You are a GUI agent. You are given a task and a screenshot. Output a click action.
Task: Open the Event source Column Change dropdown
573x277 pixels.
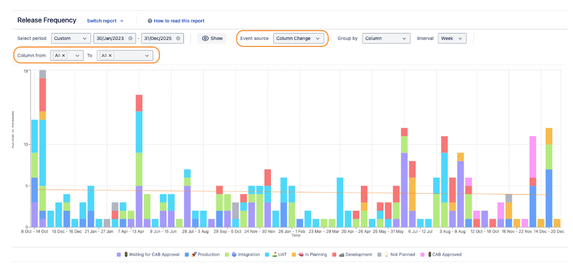tap(298, 39)
